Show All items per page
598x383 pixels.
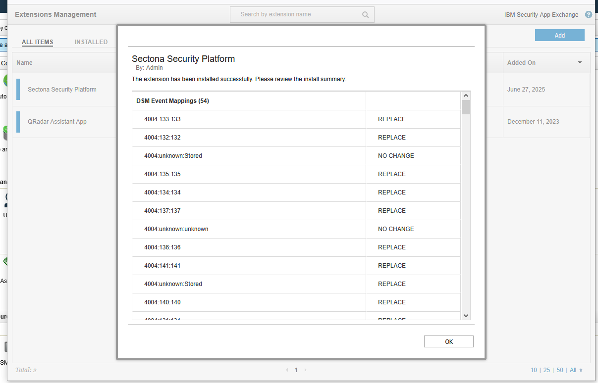[x=573, y=370]
